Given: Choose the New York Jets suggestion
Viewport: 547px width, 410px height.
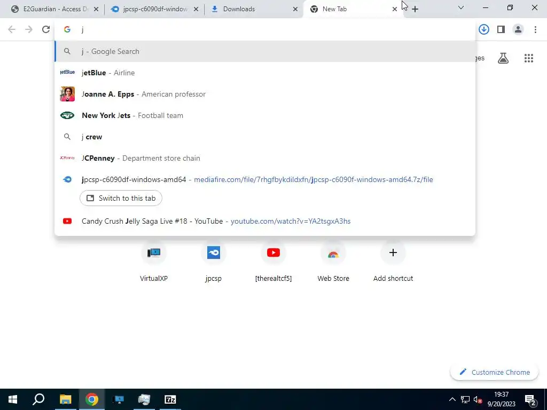Looking at the screenshot, I should click(x=265, y=115).
